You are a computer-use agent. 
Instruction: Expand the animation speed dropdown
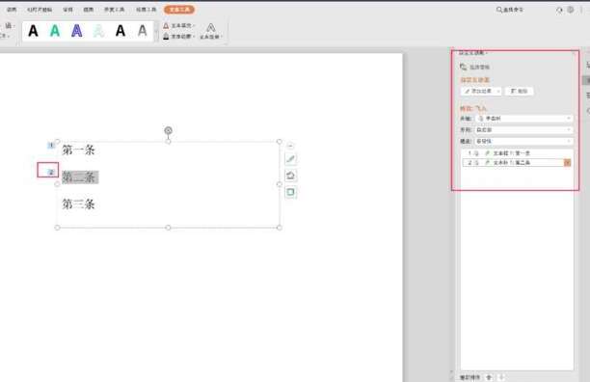coord(523,141)
